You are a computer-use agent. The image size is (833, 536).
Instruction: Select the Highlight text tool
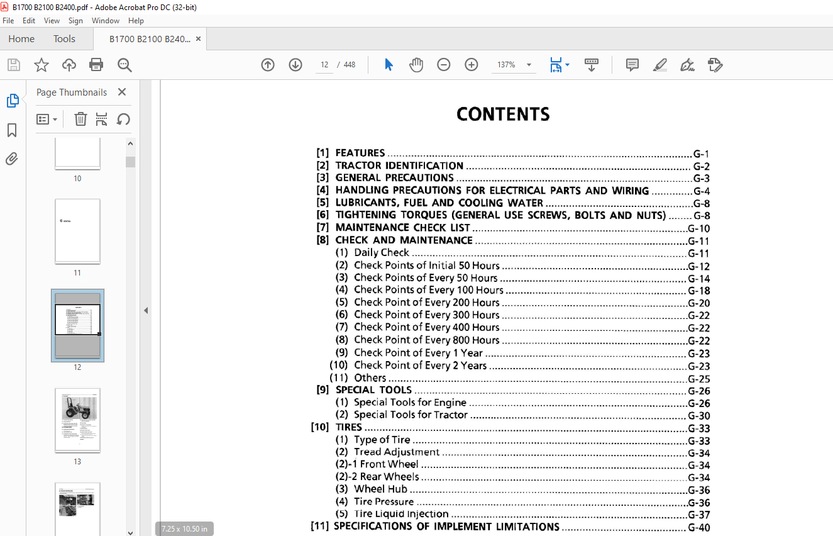[660, 65]
